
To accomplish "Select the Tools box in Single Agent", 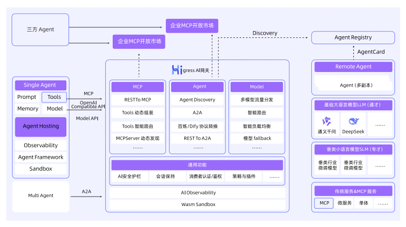I will coord(54,97).
